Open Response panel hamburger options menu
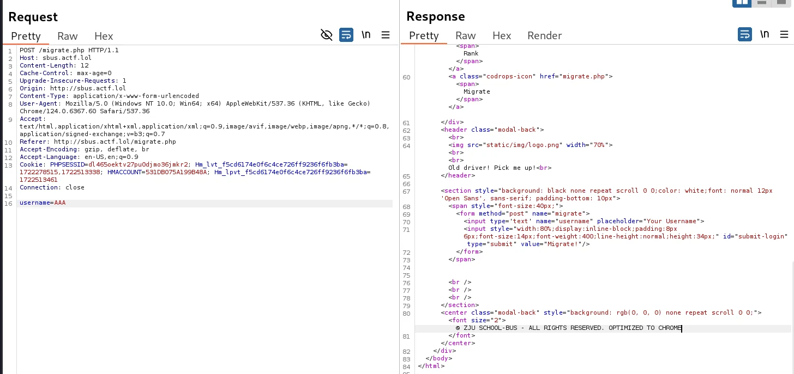 [784, 34]
